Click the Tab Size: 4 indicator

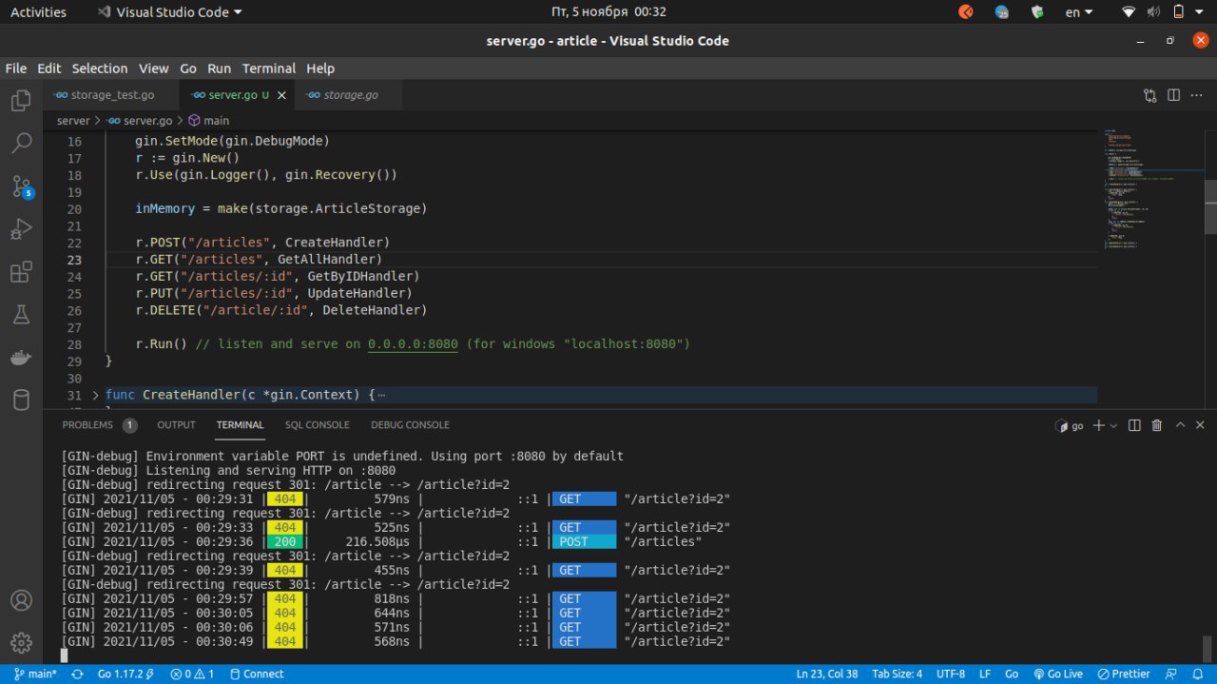click(897, 674)
